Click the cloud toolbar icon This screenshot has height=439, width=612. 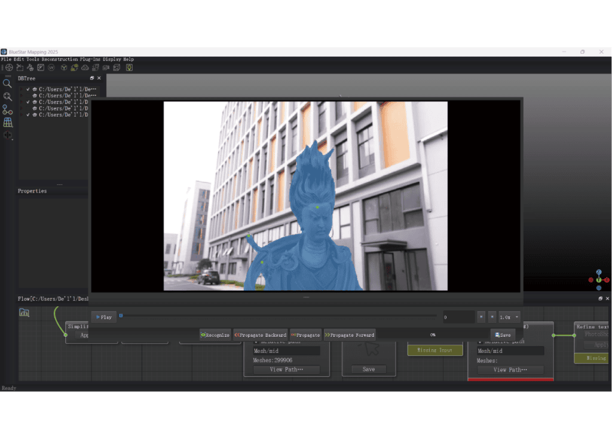[x=85, y=68]
